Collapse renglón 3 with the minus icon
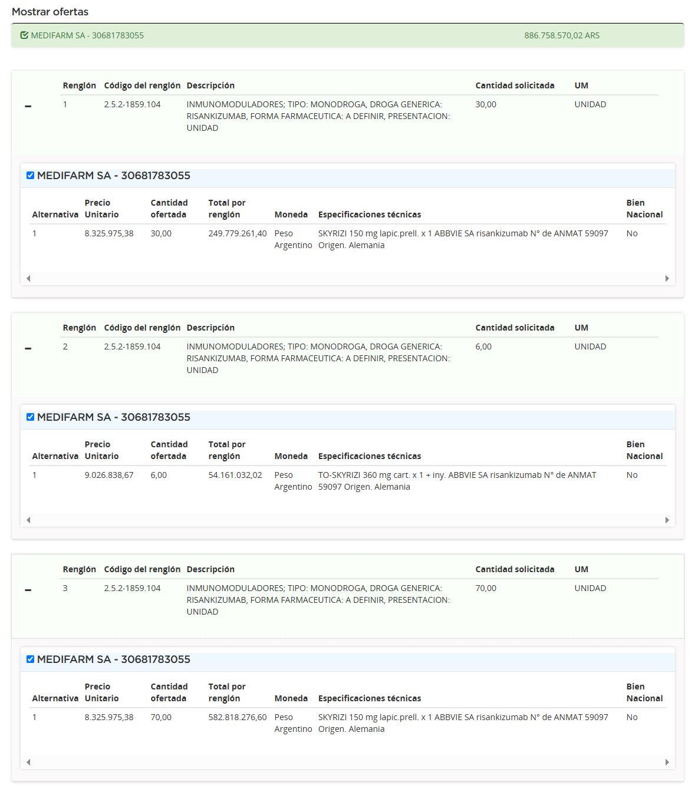 point(28,590)
